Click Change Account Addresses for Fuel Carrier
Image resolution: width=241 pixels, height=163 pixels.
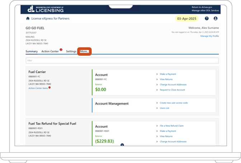(173, 85)
